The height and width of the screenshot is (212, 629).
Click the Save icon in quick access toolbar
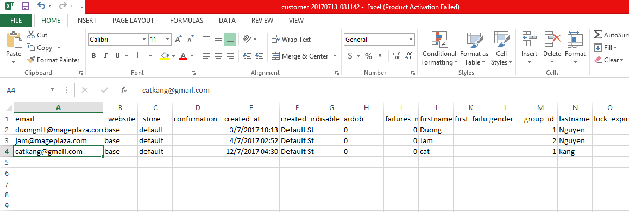[26, 6]
